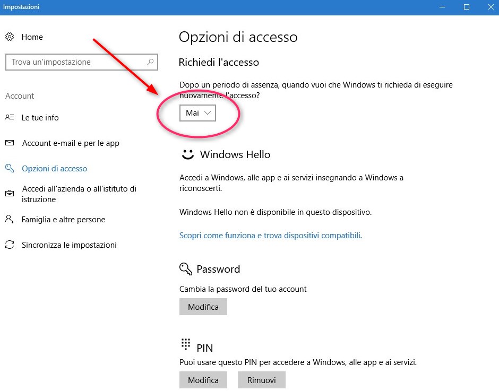The height and width of the screenshot is (391, 499).
Task: Maximize the Impostazioni window
Action: coord(467,7)
